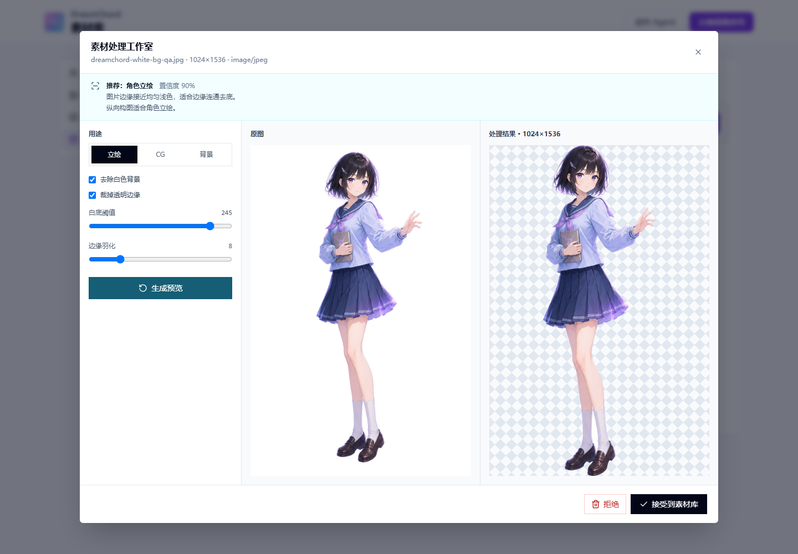This screenshot has width=798, height=554.
Task: Click the 原图 heading label
Action: pos(257,134)
